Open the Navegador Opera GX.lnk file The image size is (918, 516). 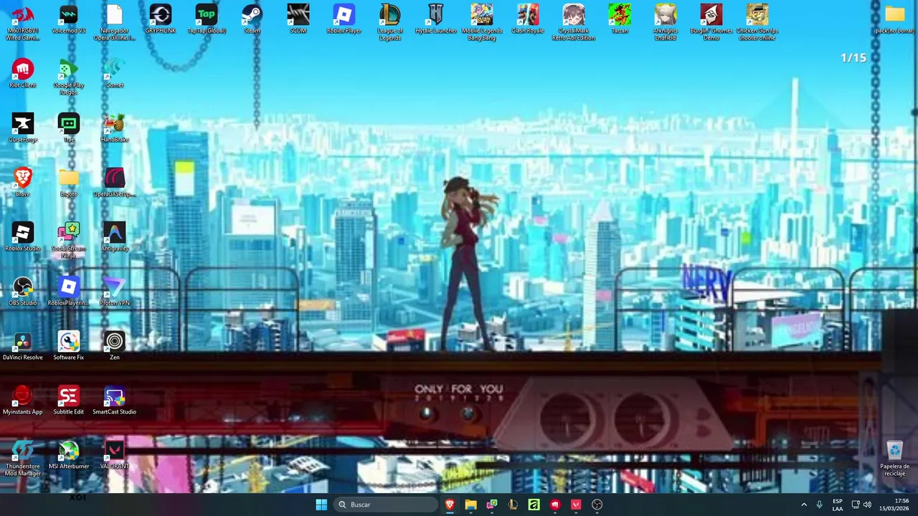tap(115, 22)
